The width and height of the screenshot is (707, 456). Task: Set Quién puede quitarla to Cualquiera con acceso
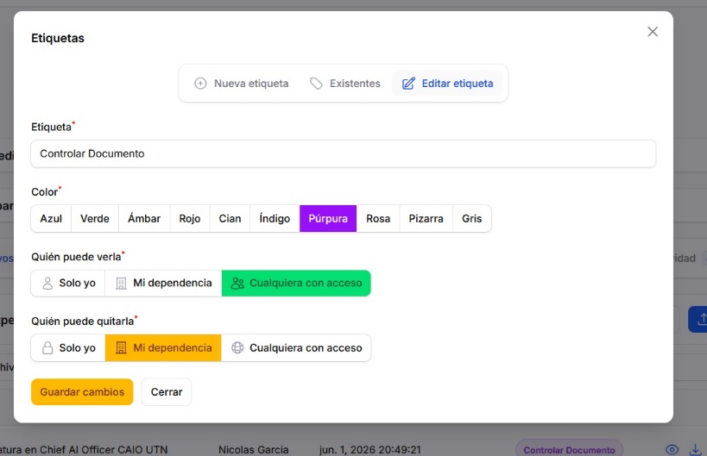point(296,348)
